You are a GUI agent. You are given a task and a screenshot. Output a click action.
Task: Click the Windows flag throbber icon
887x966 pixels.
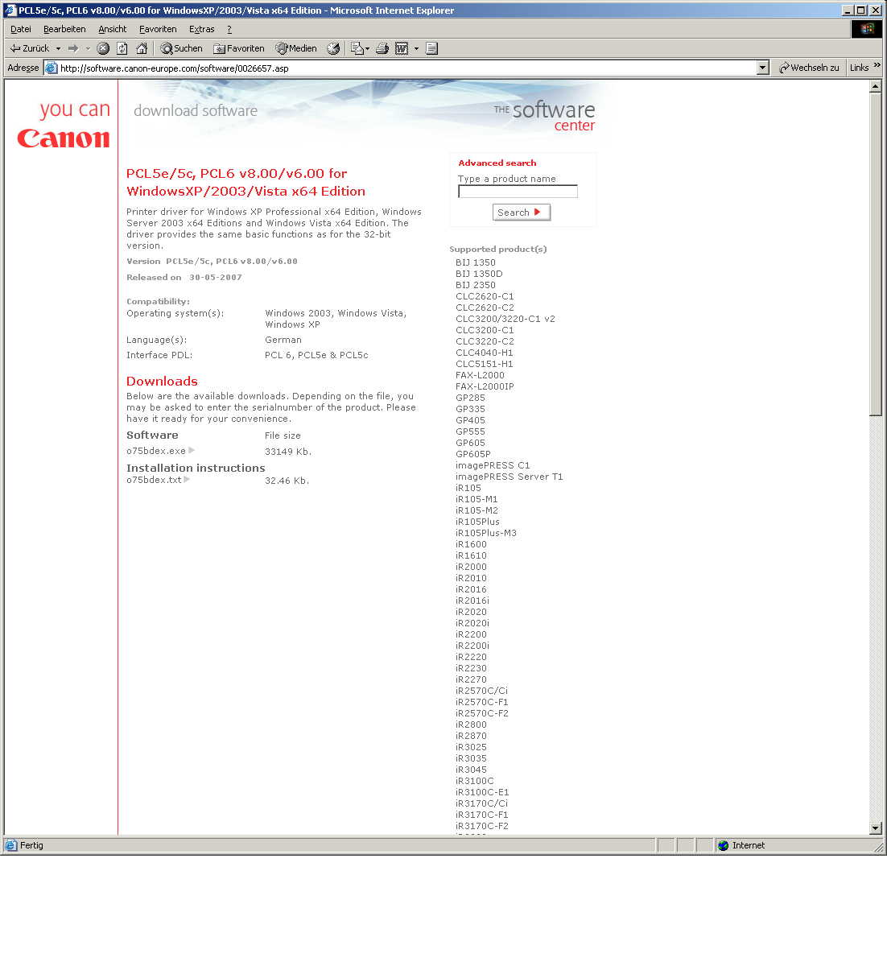click(867, 29)
